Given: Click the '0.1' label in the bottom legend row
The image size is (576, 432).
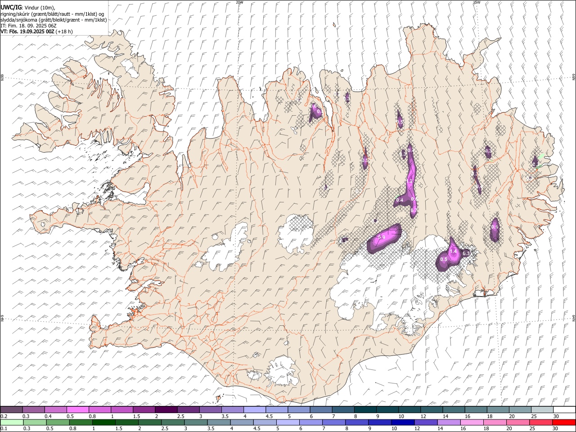Looking at the screenshot, I should 3,429.
